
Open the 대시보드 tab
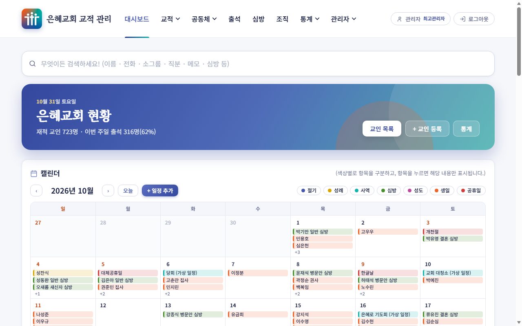[x=137, y=19]
